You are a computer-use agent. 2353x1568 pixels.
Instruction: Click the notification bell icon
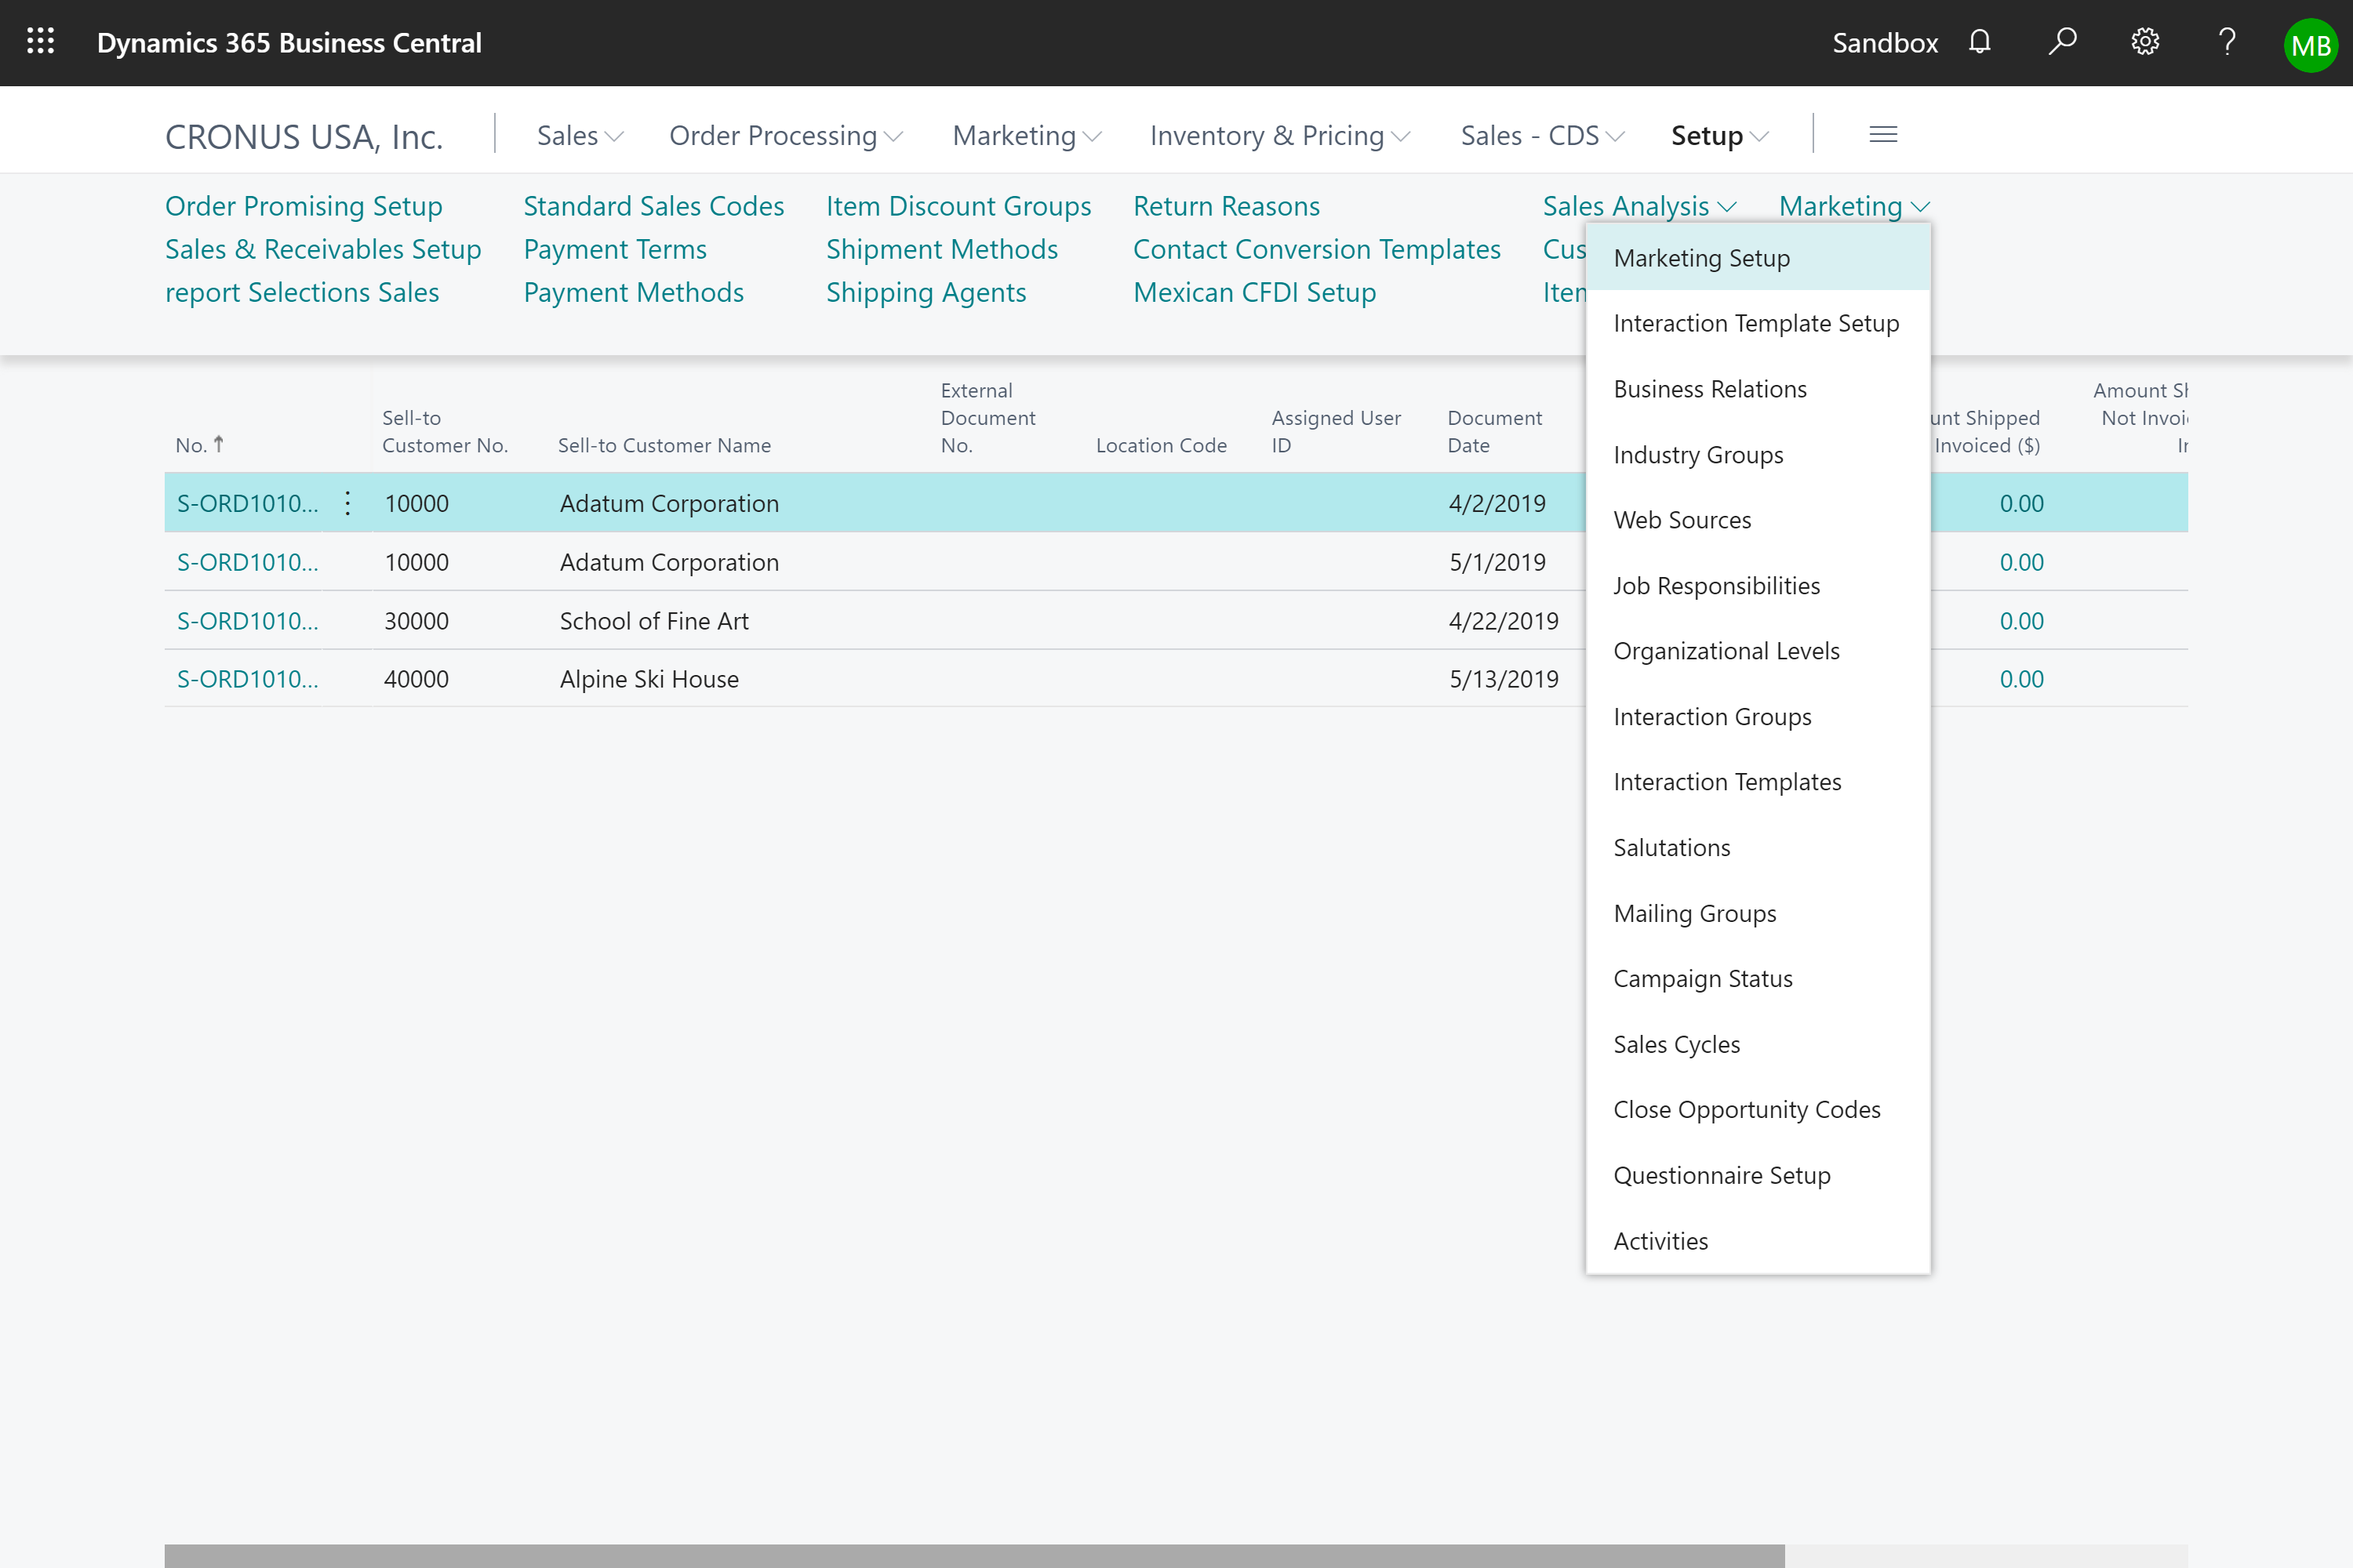coord(1980,42)
